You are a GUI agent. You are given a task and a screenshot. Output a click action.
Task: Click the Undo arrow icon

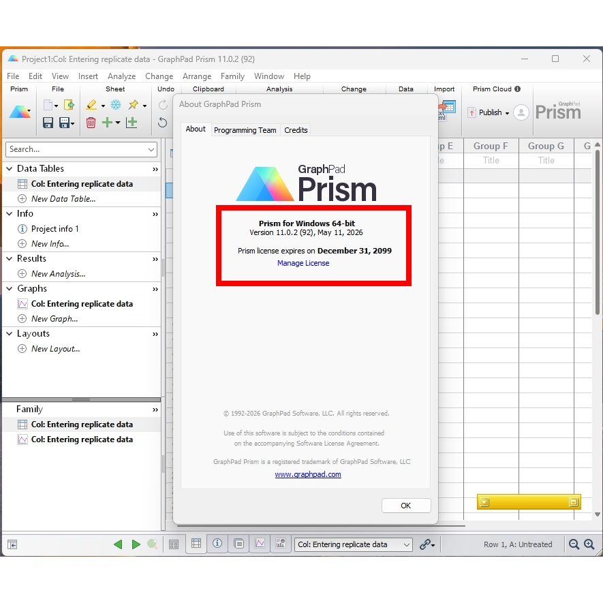(163, 123)
